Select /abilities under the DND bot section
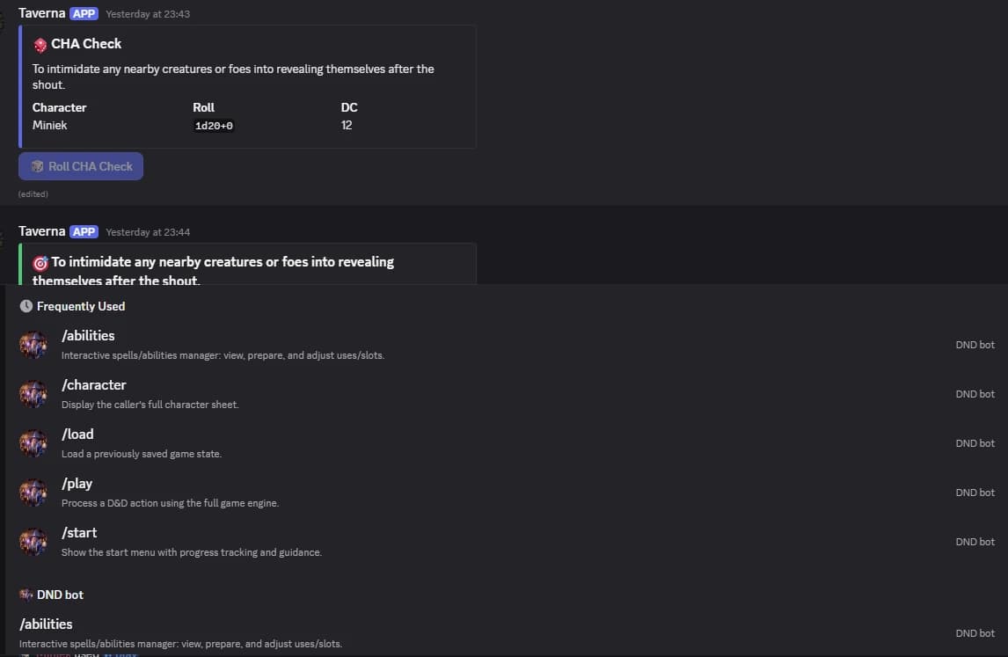The image size is (1008, 657). pyautogui.click(x=46, y=624)
